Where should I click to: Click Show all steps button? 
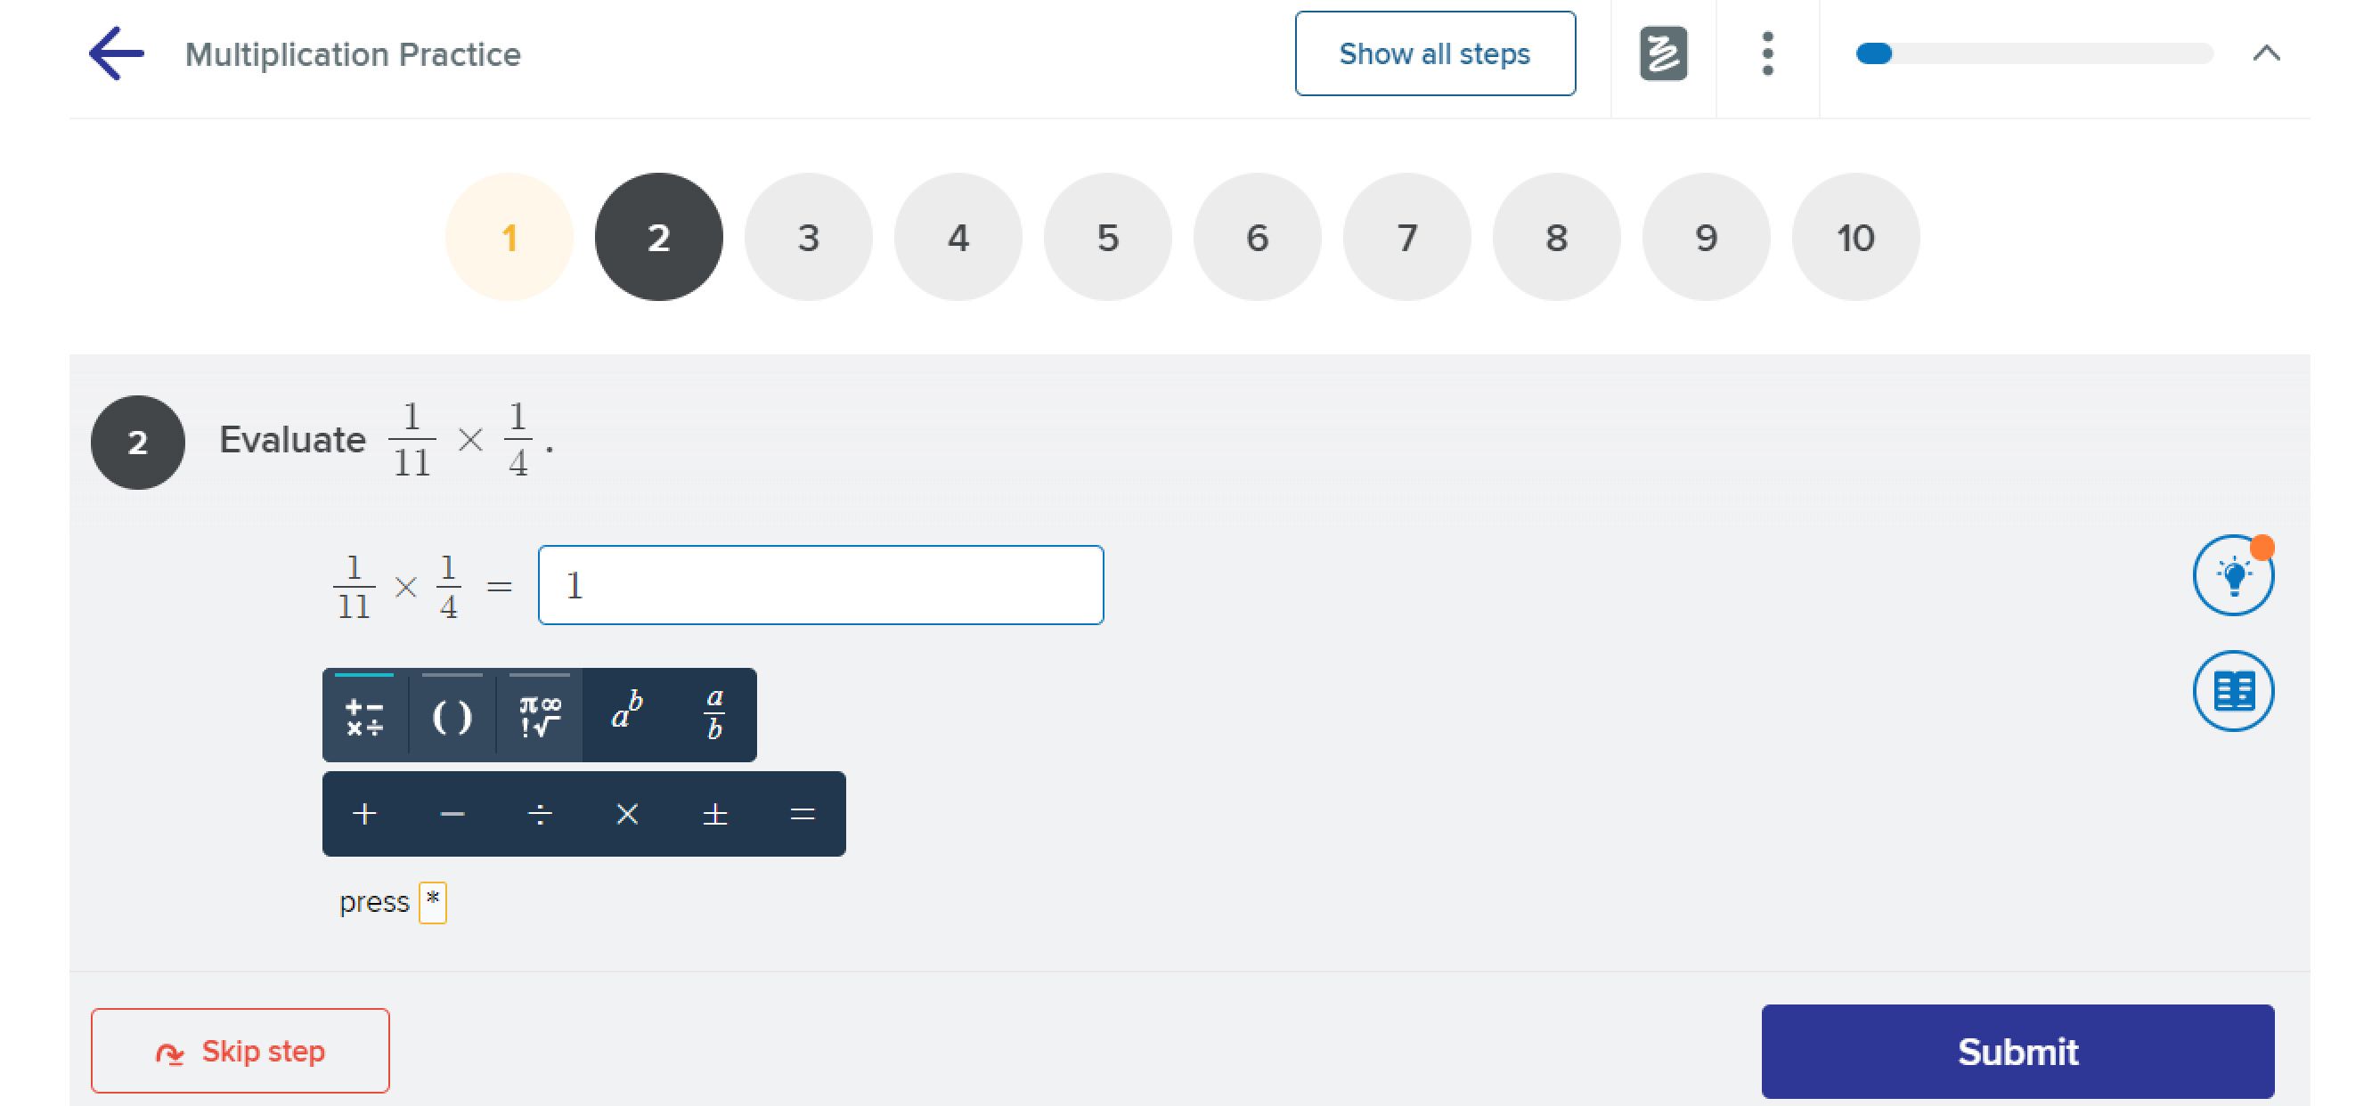click(x=1434, y=53)
